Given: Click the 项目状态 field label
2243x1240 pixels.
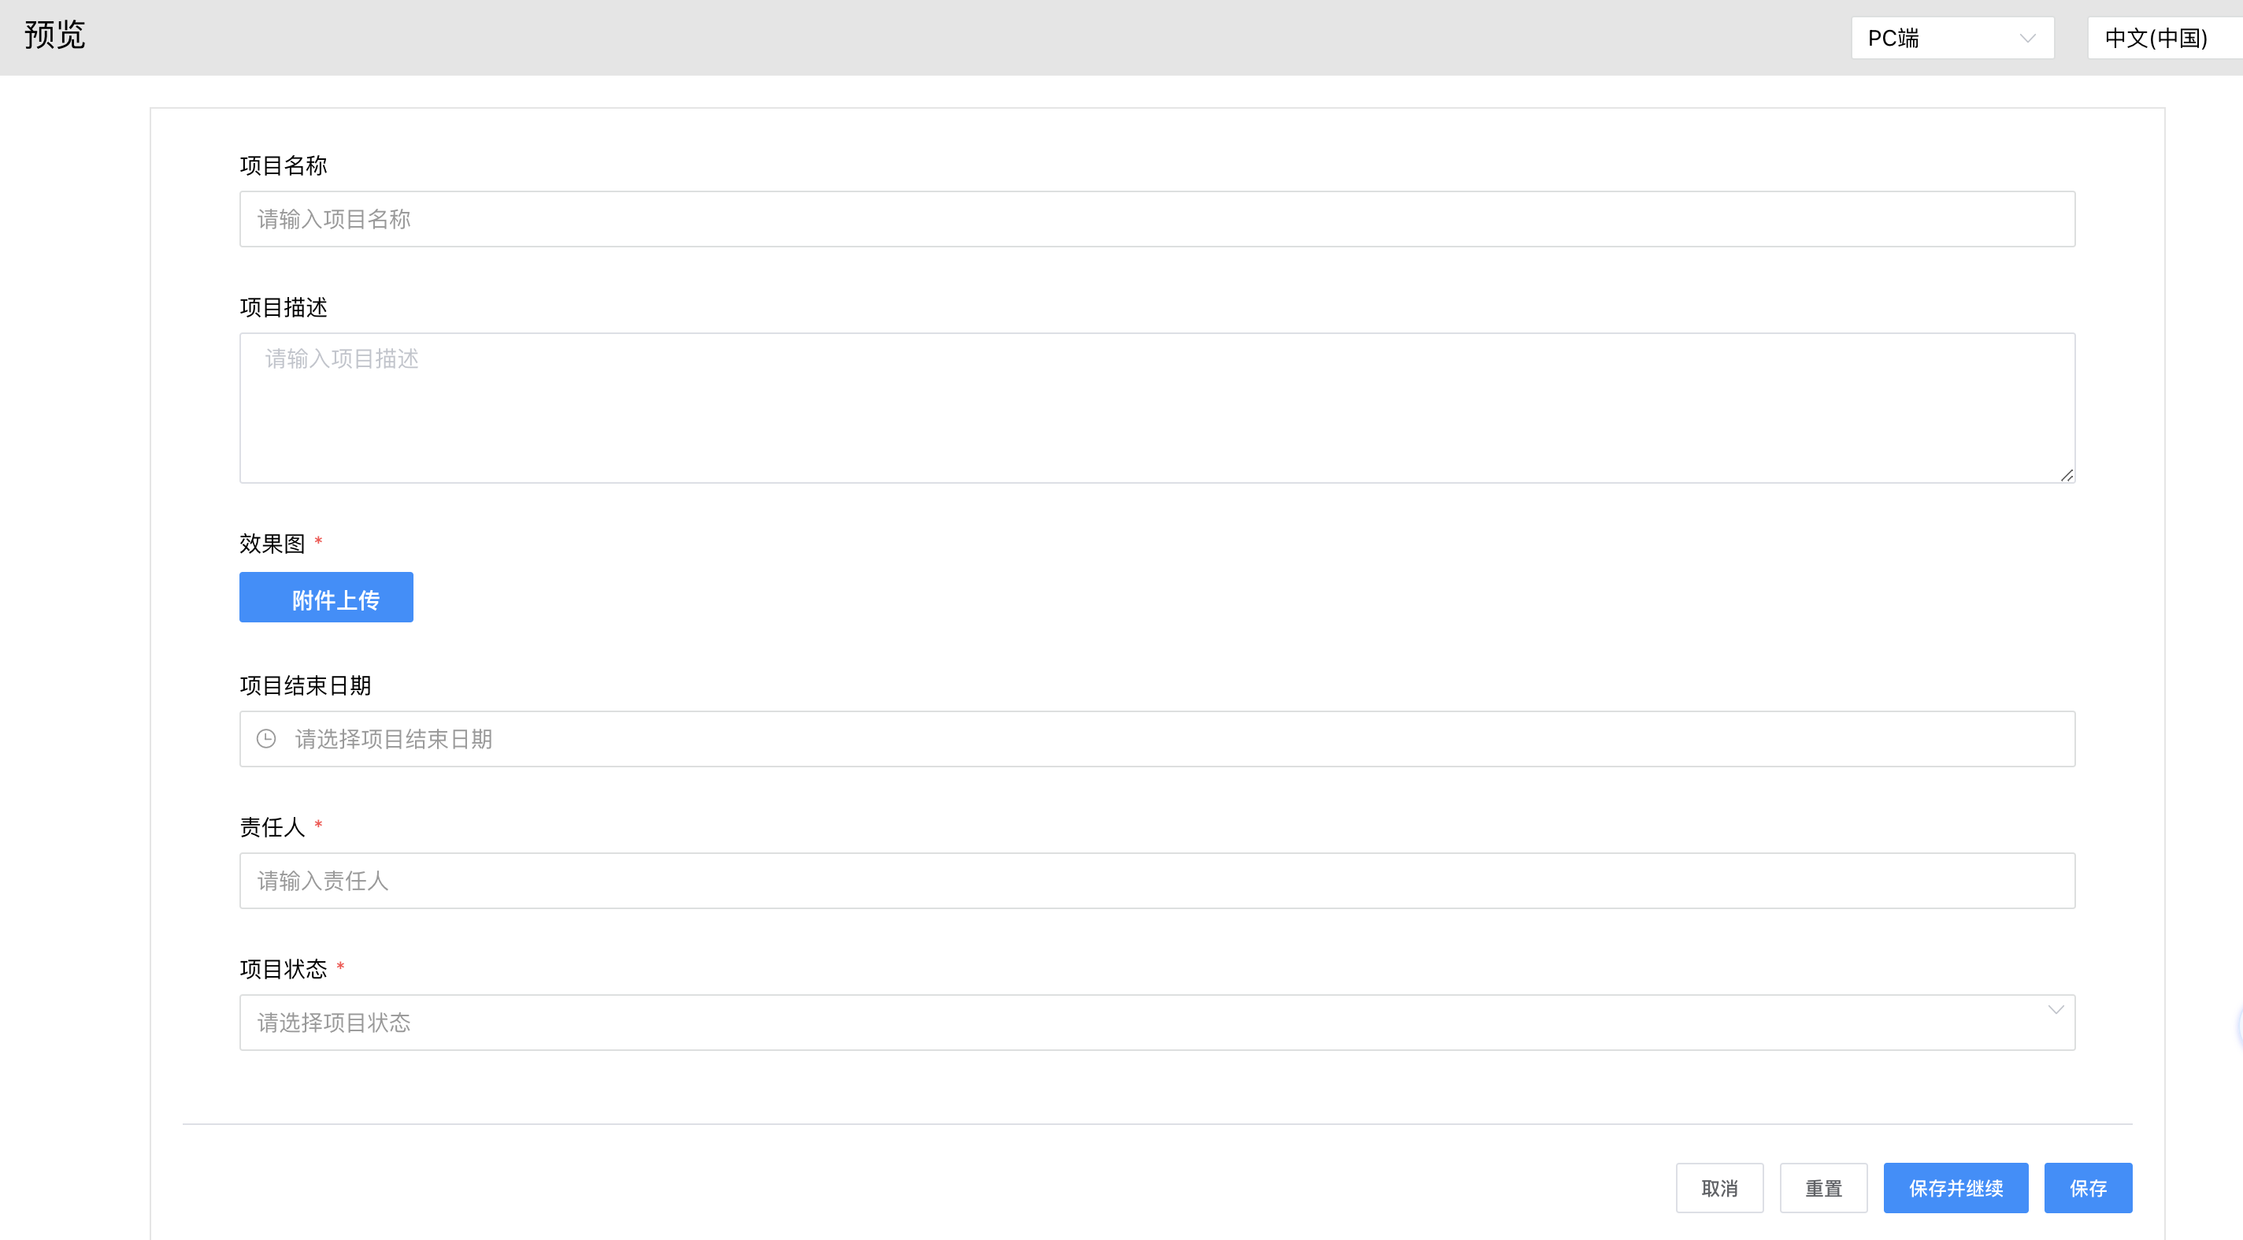Looking at the screenshot, I should [283, 968].
